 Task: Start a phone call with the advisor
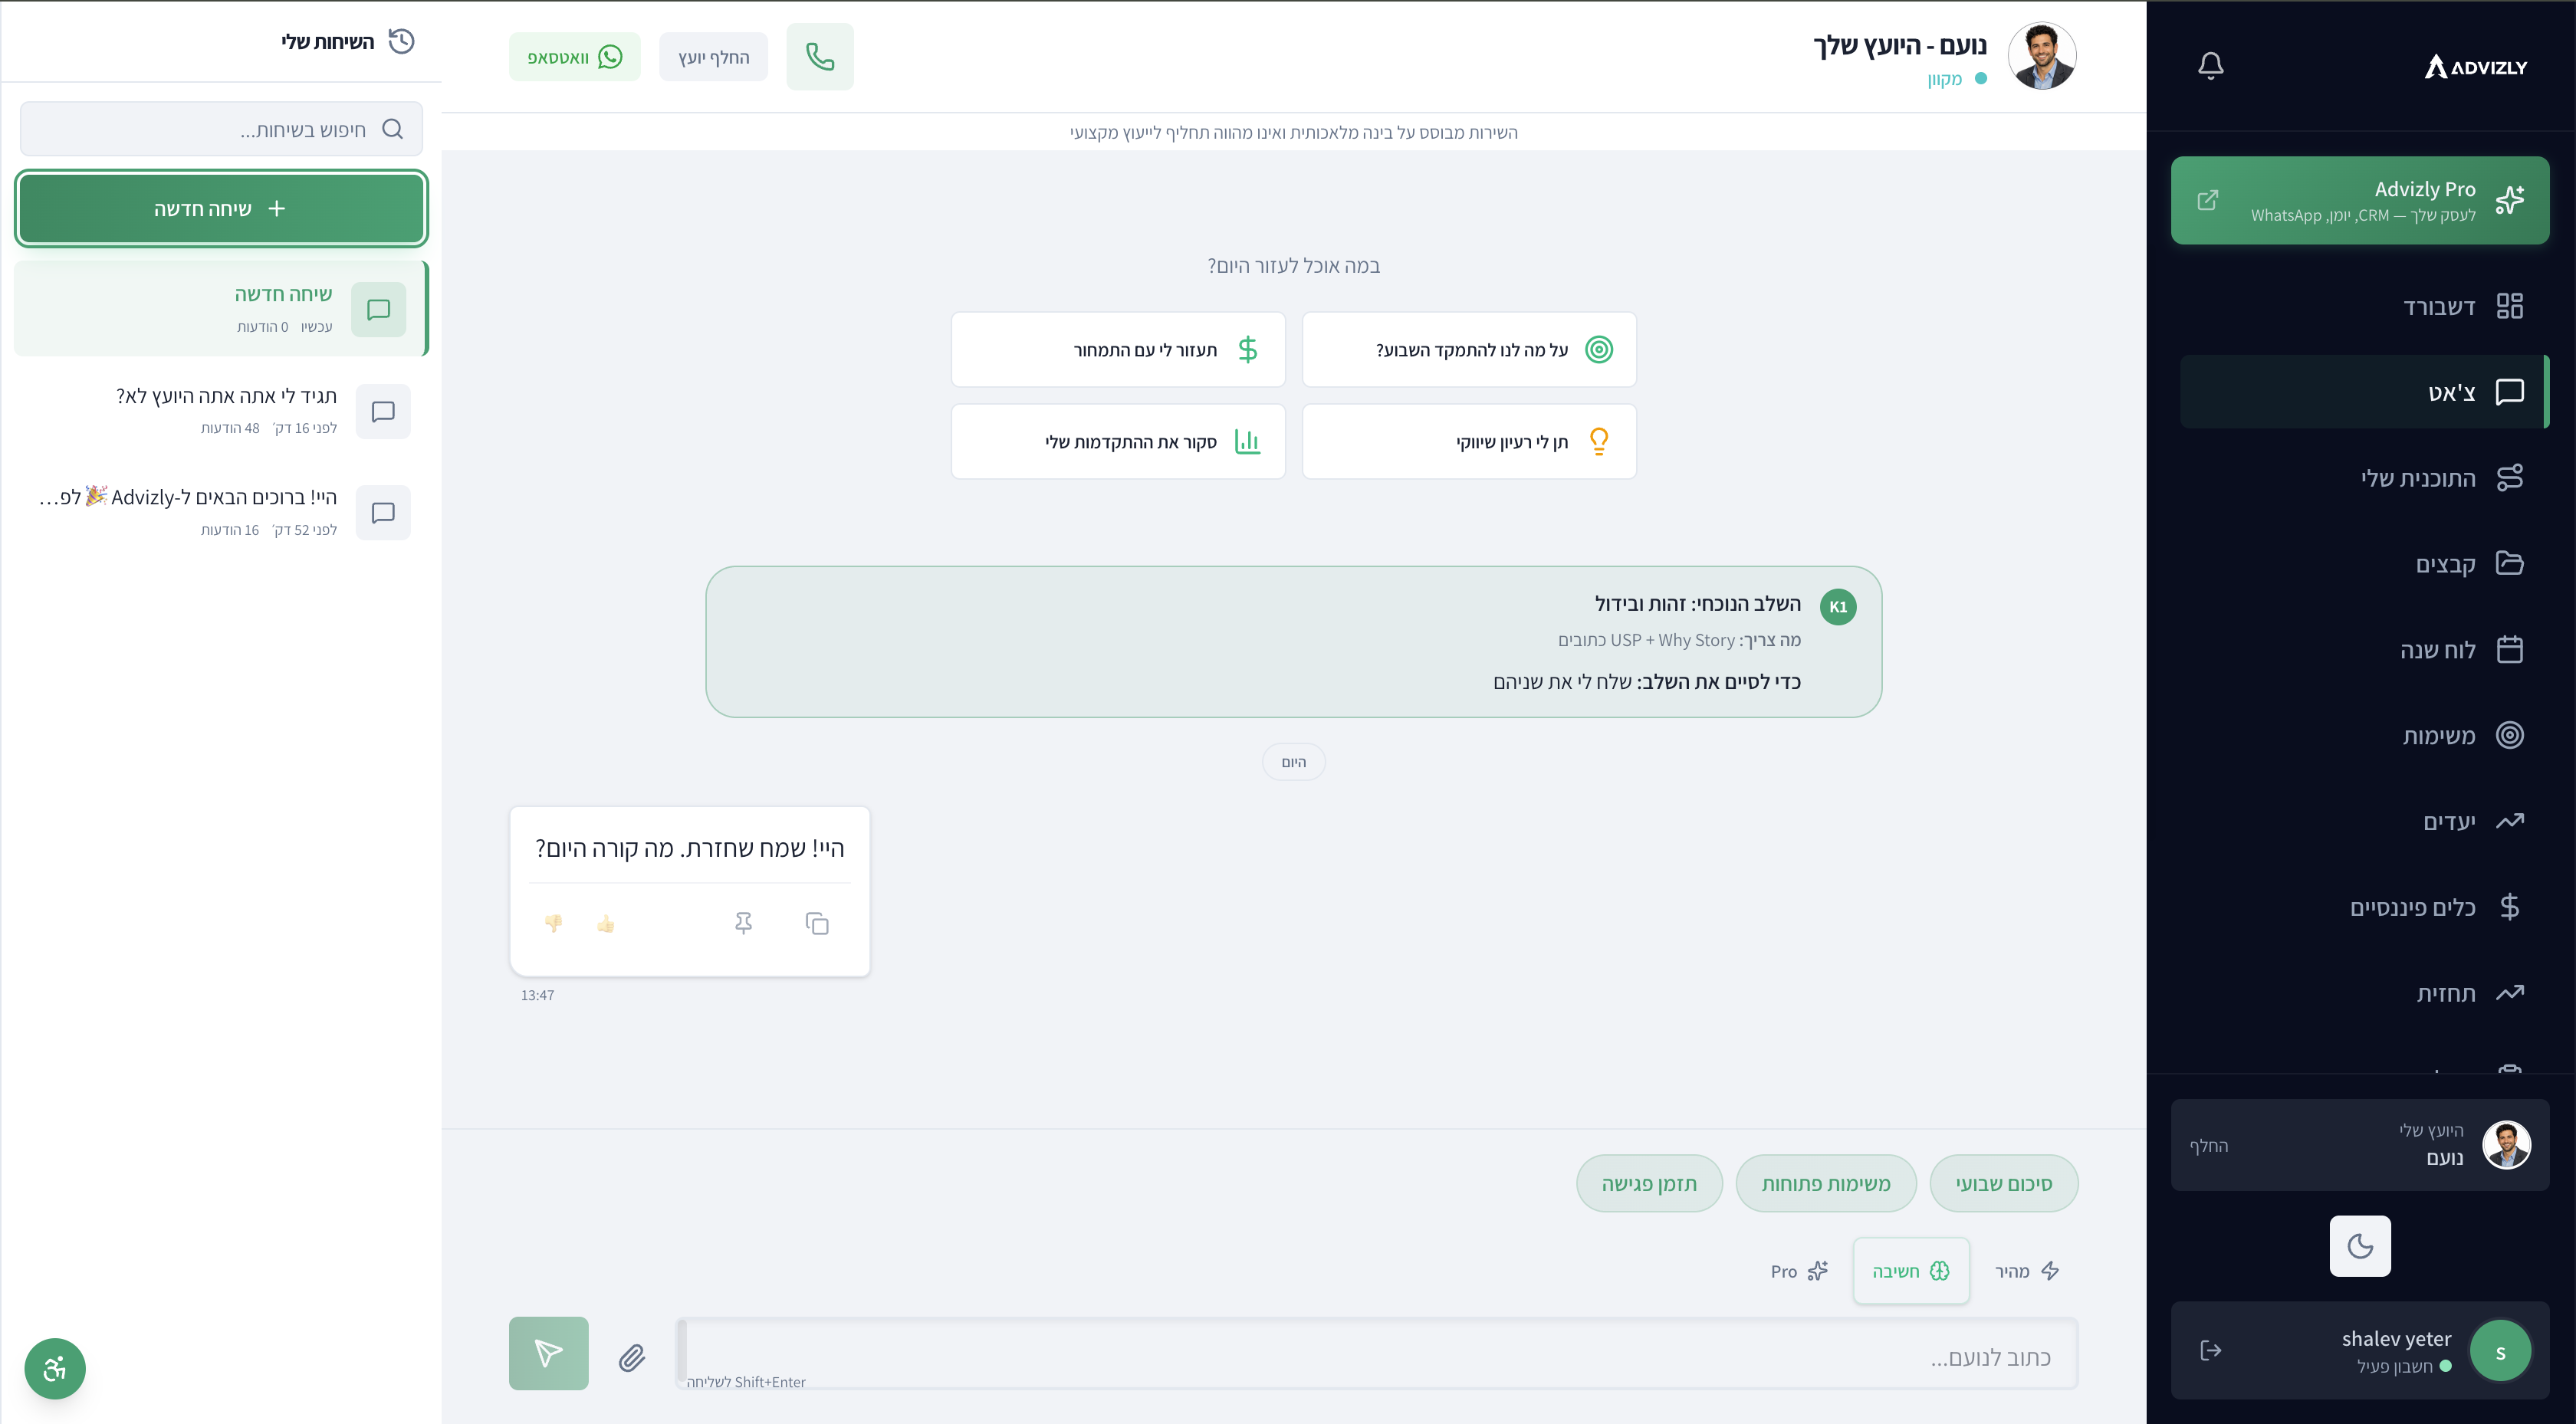[x=820, y=57]
